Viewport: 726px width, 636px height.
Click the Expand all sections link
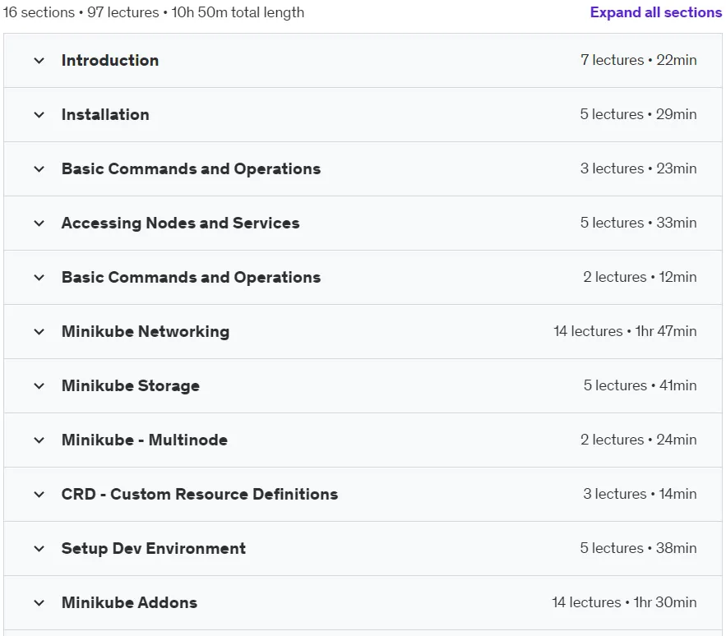tap(655, 12)
